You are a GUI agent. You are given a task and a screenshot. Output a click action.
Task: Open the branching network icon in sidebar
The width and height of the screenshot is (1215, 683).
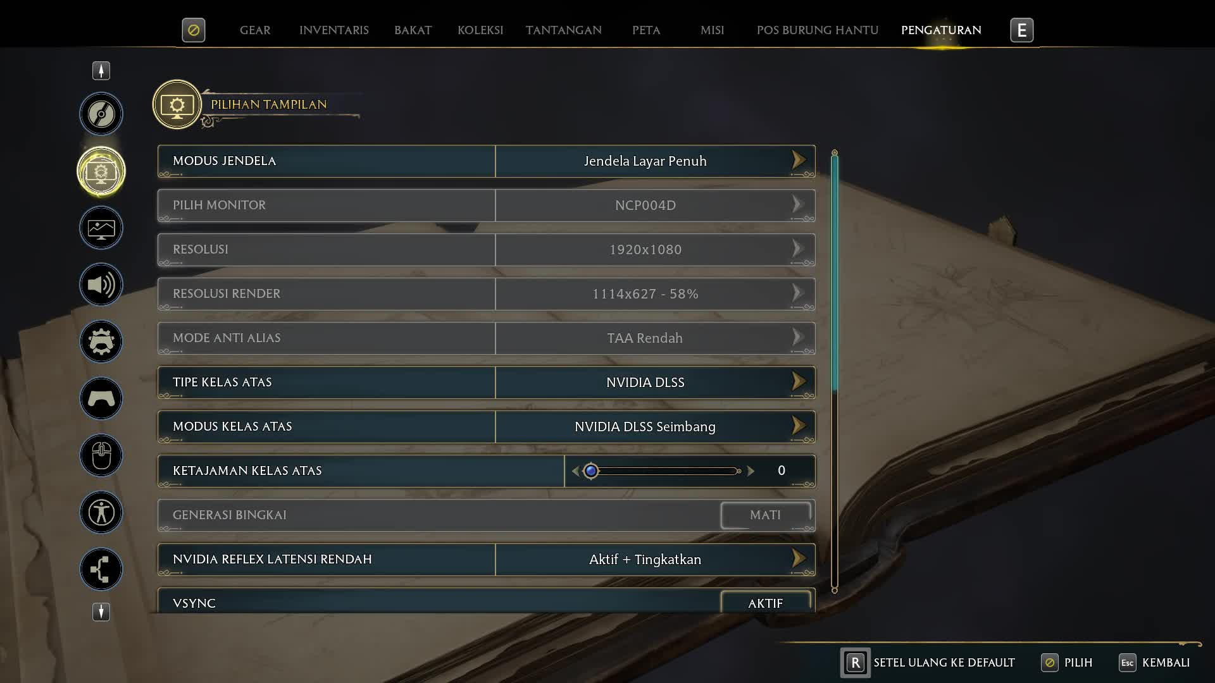click(x=101, y=569)
